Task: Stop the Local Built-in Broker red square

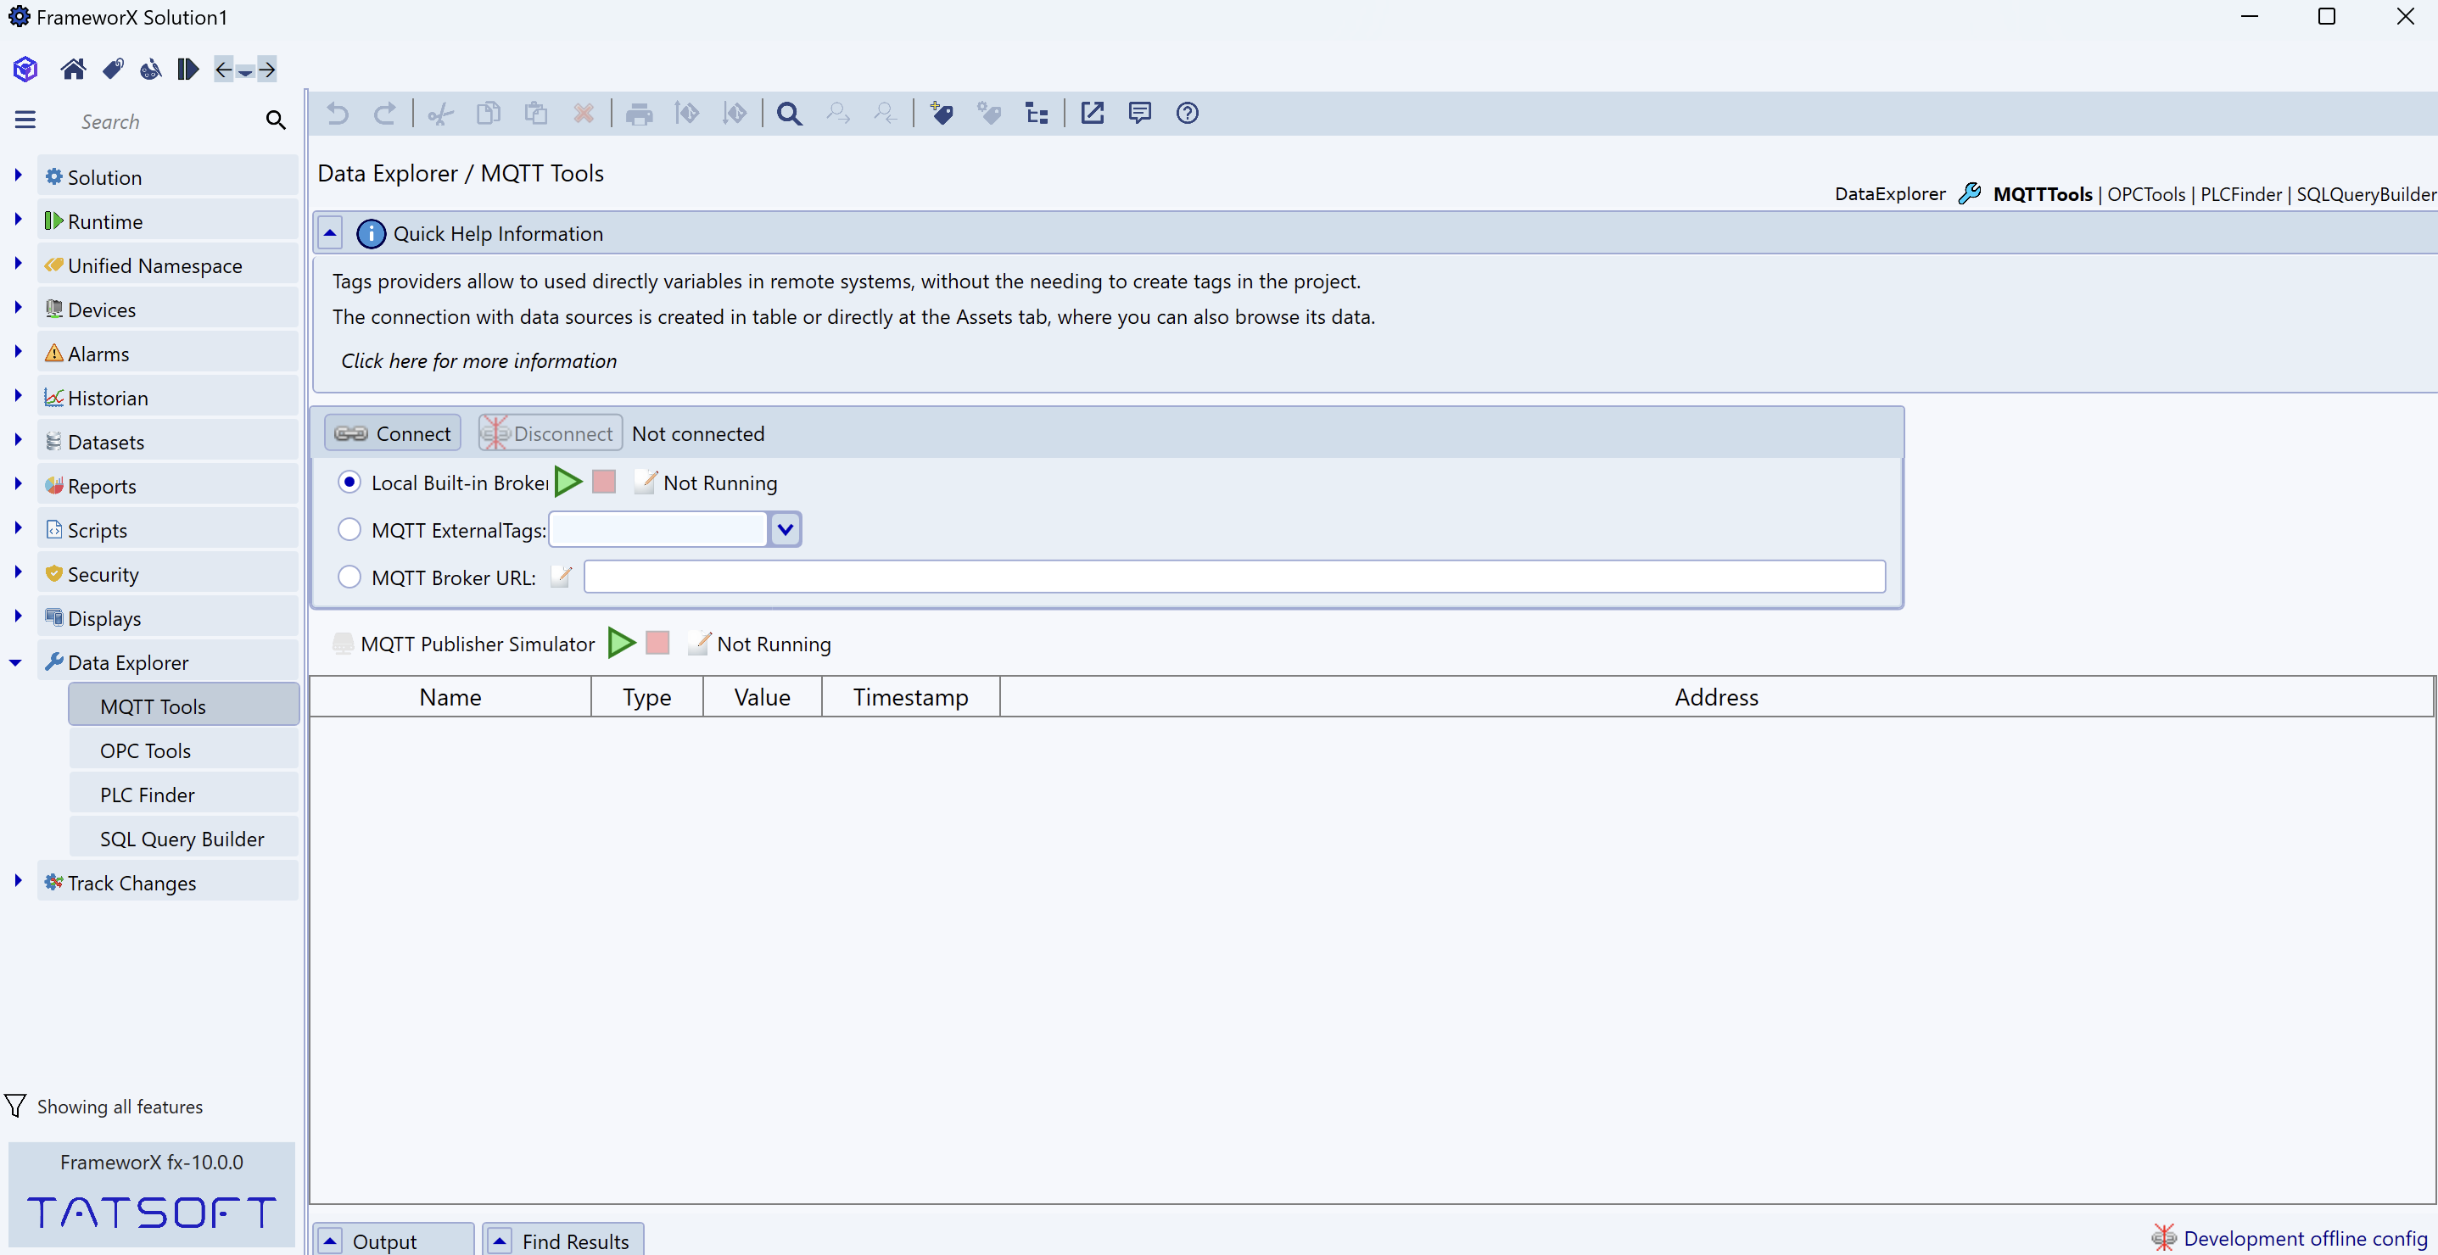Action: [x=604, y=482]
